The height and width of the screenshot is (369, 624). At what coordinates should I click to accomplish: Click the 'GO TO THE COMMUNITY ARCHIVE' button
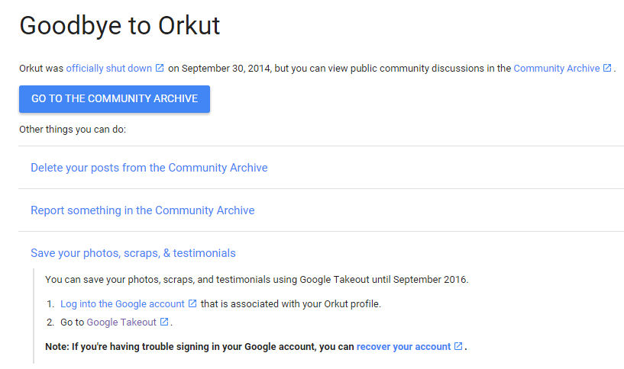[115, 99]
